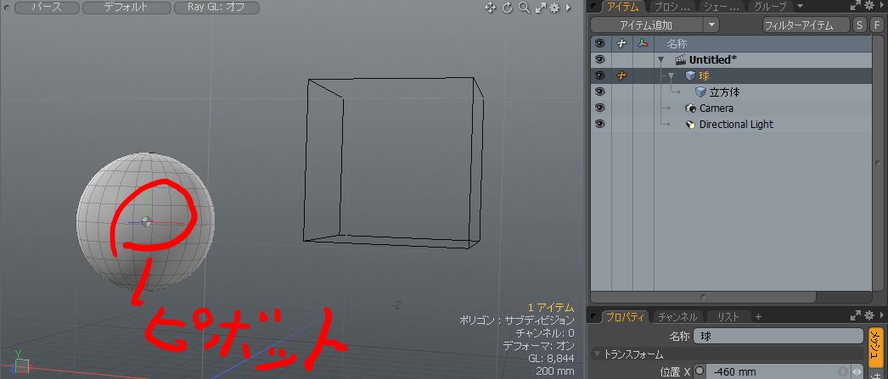Click the item list horizontal scrollbar
This screenshot has width=888, height=379.
click(x=704, y=297)
